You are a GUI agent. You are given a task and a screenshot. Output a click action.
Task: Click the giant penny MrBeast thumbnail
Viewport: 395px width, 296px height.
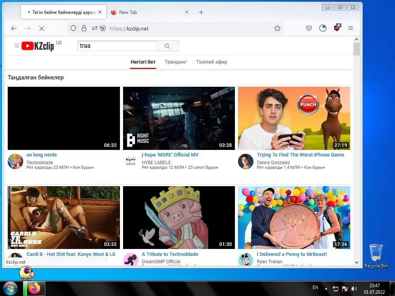click(294, 217)
